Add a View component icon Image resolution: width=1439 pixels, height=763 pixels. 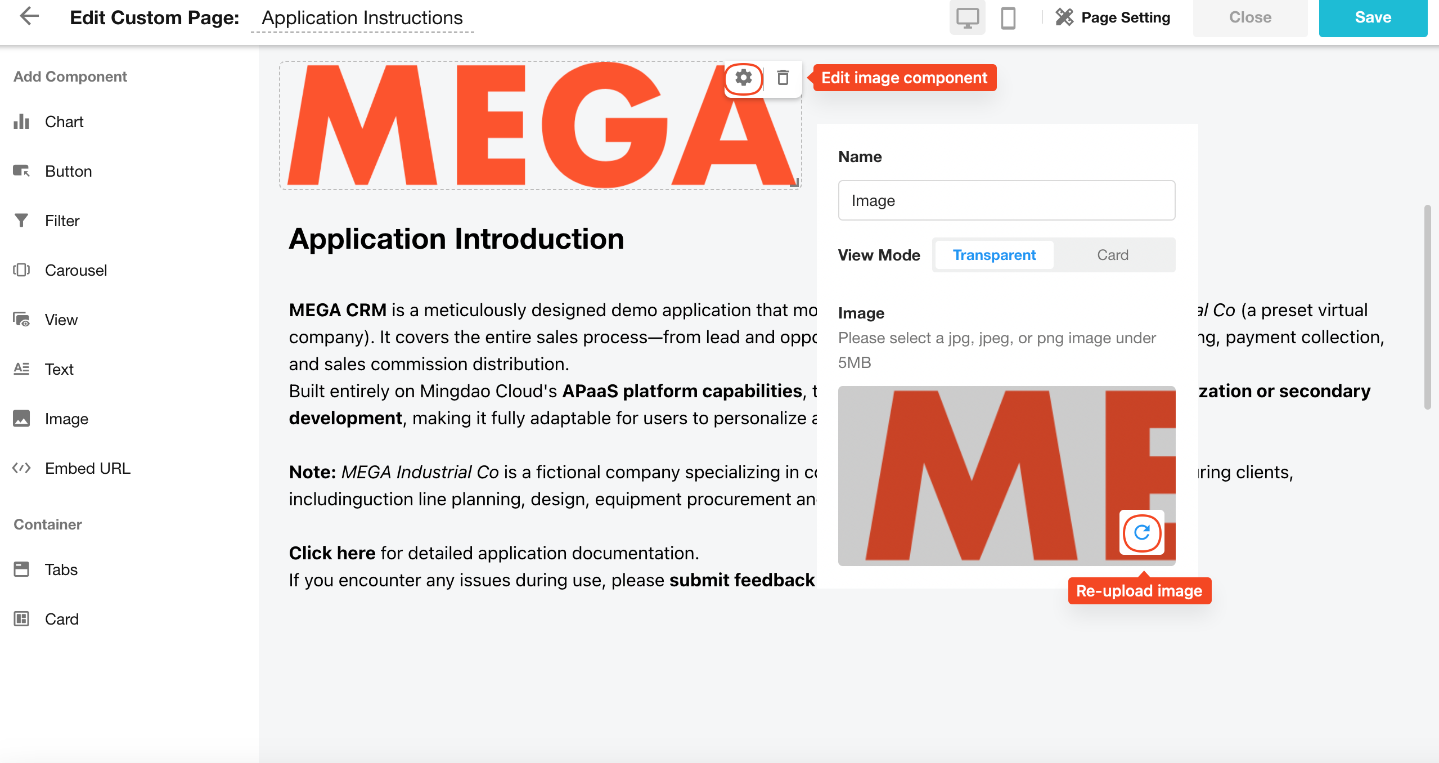(x=21, y=320)
